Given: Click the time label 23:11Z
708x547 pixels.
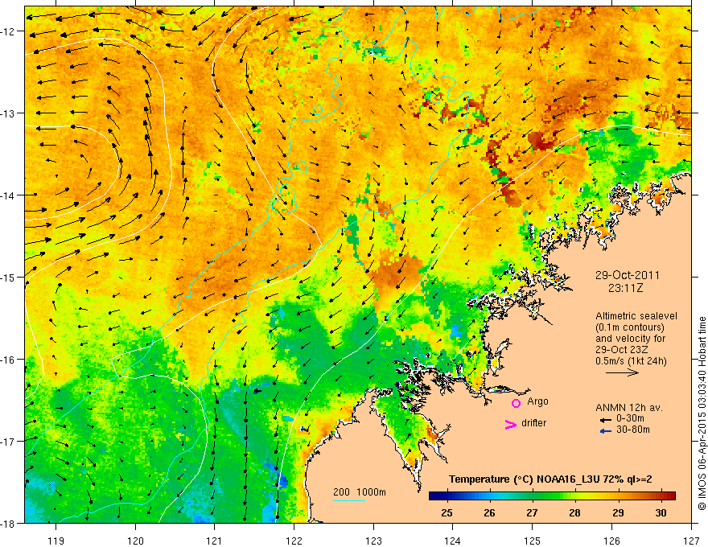Looking at the screenshot, I should (625, 288).
